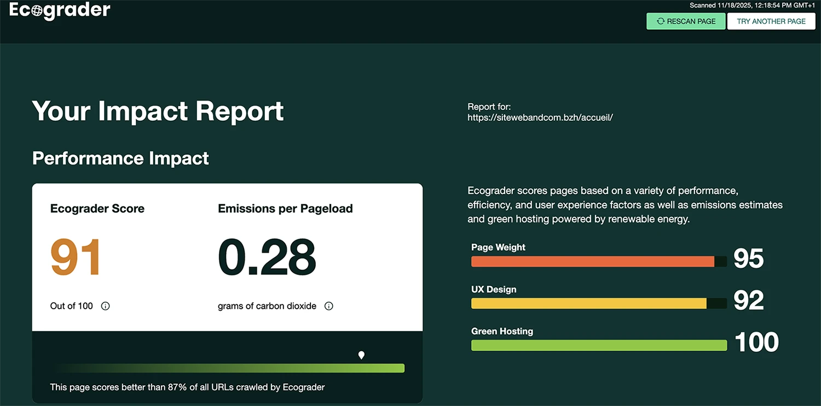The width and height of the screenshot is (821, 406).
Task: Click the green gradient percentile bar
Action: point(229,368)
